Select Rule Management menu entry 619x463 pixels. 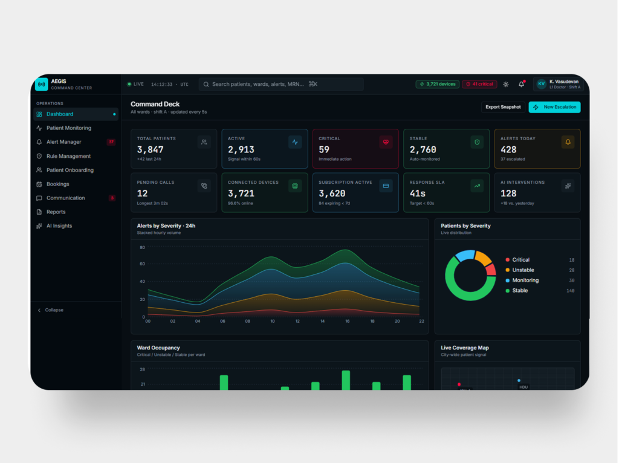coord(76,156)
